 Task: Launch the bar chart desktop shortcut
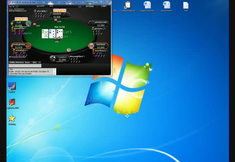pos(12,87)
